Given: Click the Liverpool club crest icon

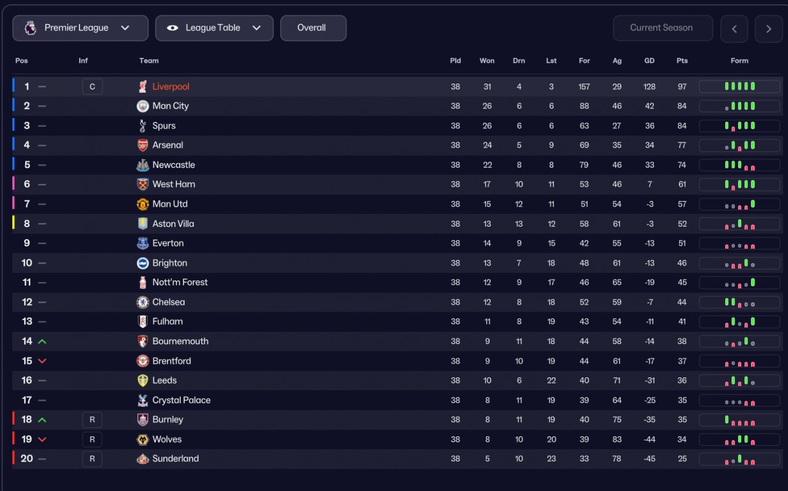Looking at the screenshot, I should point(143,87).
